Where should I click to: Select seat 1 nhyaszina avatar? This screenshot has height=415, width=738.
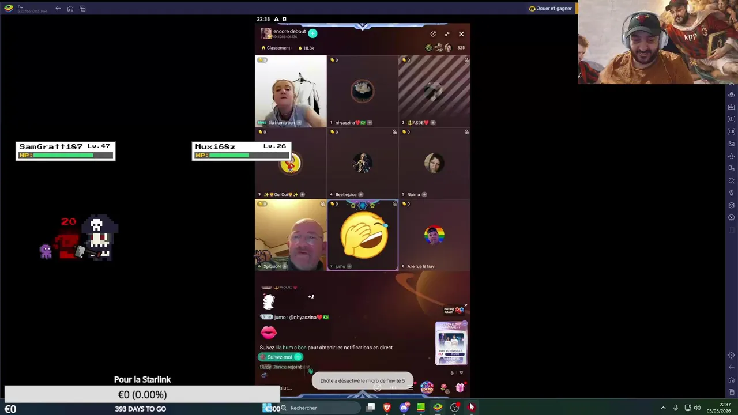tap(362, 91)
